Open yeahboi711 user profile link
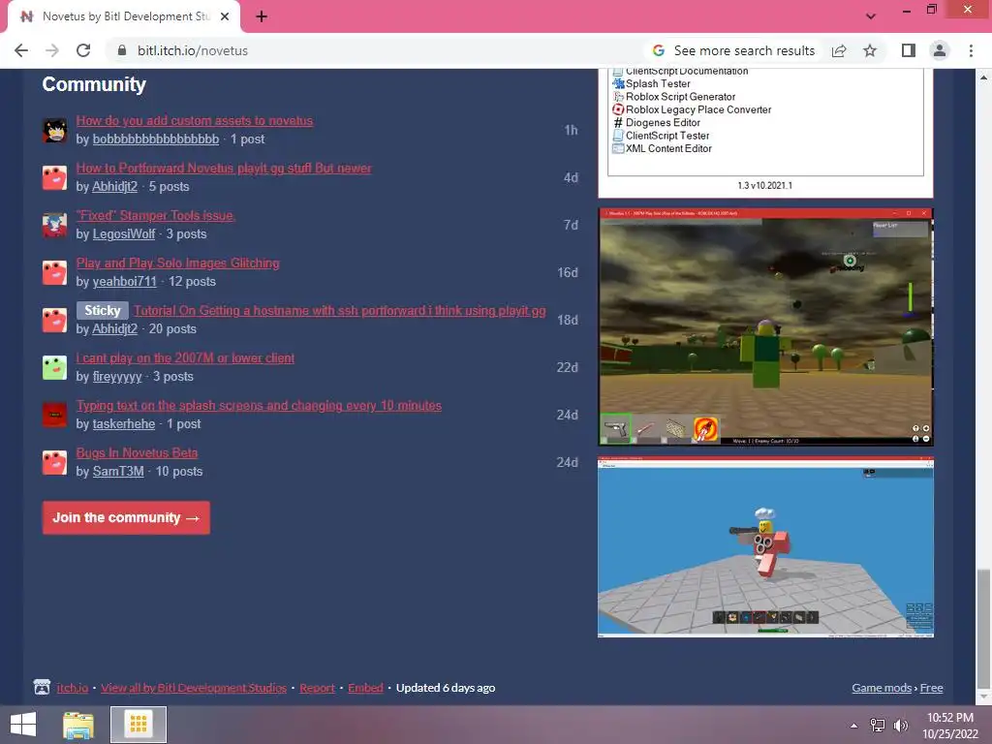This screenshot has height=744, width=992. tap(125, 282)
